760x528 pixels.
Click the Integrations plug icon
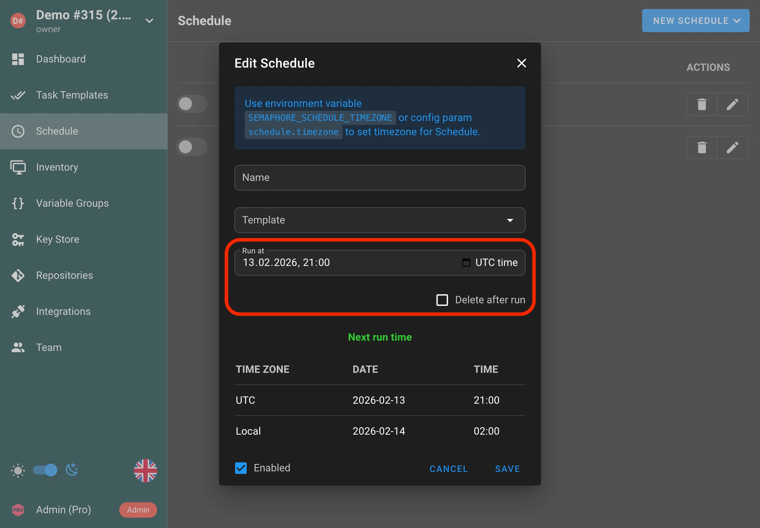pyautogui.click(x=18, y=311)
